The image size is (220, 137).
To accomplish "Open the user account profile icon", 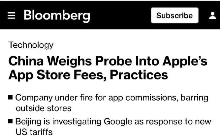I will pos(213,16).
